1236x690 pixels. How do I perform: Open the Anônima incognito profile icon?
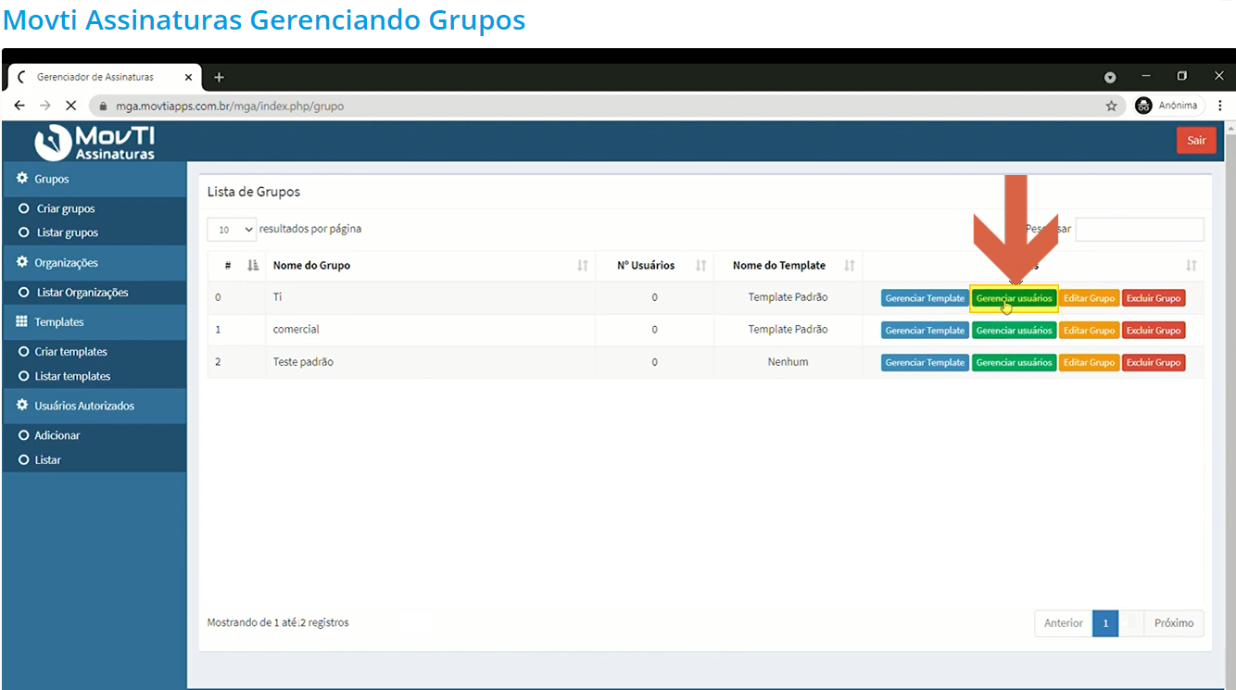(1143, 106)
